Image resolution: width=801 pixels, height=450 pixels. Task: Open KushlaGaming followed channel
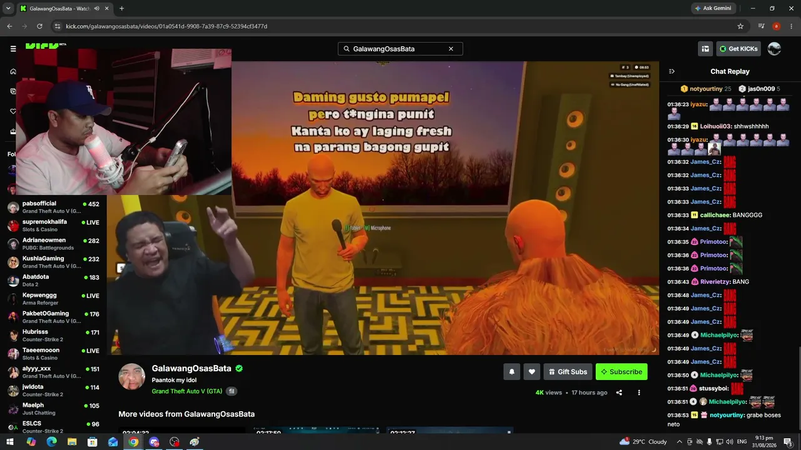53,262
